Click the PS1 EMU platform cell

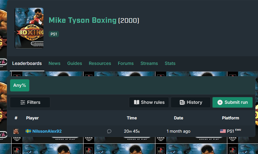(x=230, y=131)
